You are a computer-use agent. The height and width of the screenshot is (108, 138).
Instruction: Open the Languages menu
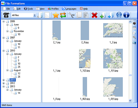[69, 9]
